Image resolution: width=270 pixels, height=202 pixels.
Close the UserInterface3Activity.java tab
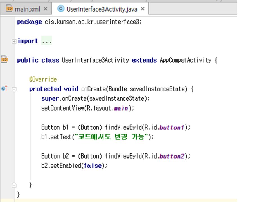click(x=143, y=9)
